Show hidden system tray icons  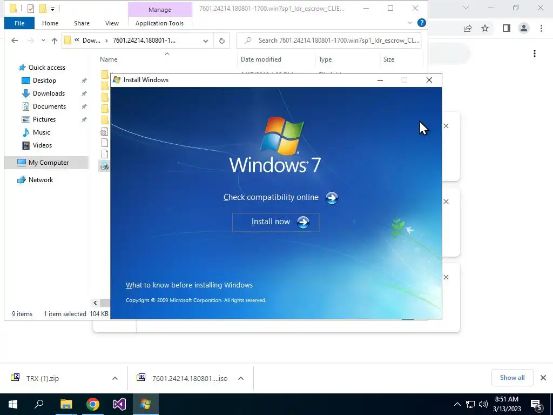coord(457,404)
